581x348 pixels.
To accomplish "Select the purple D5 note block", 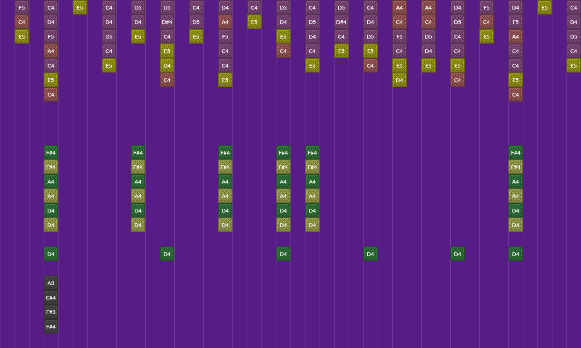I will coord(138,7).
